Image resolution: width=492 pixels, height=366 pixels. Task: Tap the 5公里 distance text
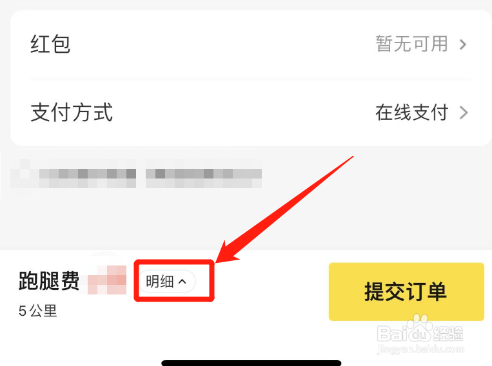coord(37,311)
